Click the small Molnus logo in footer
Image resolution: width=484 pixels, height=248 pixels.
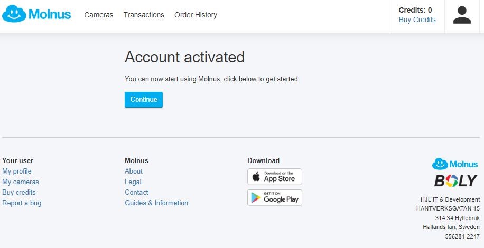click(x=455, y=164)
